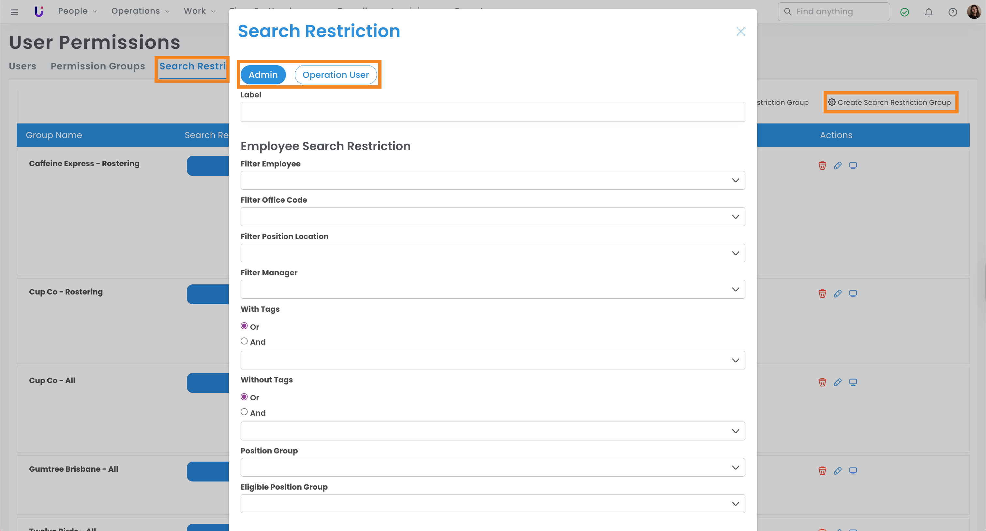Delete the Caffeine Express - Rostering group
The width and height of the screenshot is (986, 531).
822,165
